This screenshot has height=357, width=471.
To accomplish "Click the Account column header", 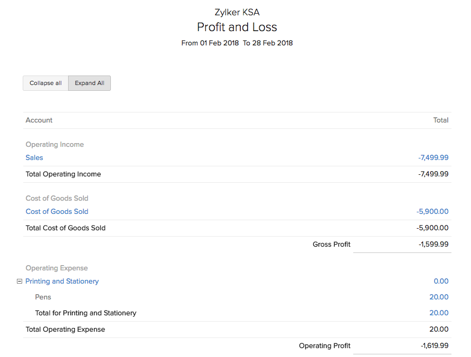I will (39, 120).
